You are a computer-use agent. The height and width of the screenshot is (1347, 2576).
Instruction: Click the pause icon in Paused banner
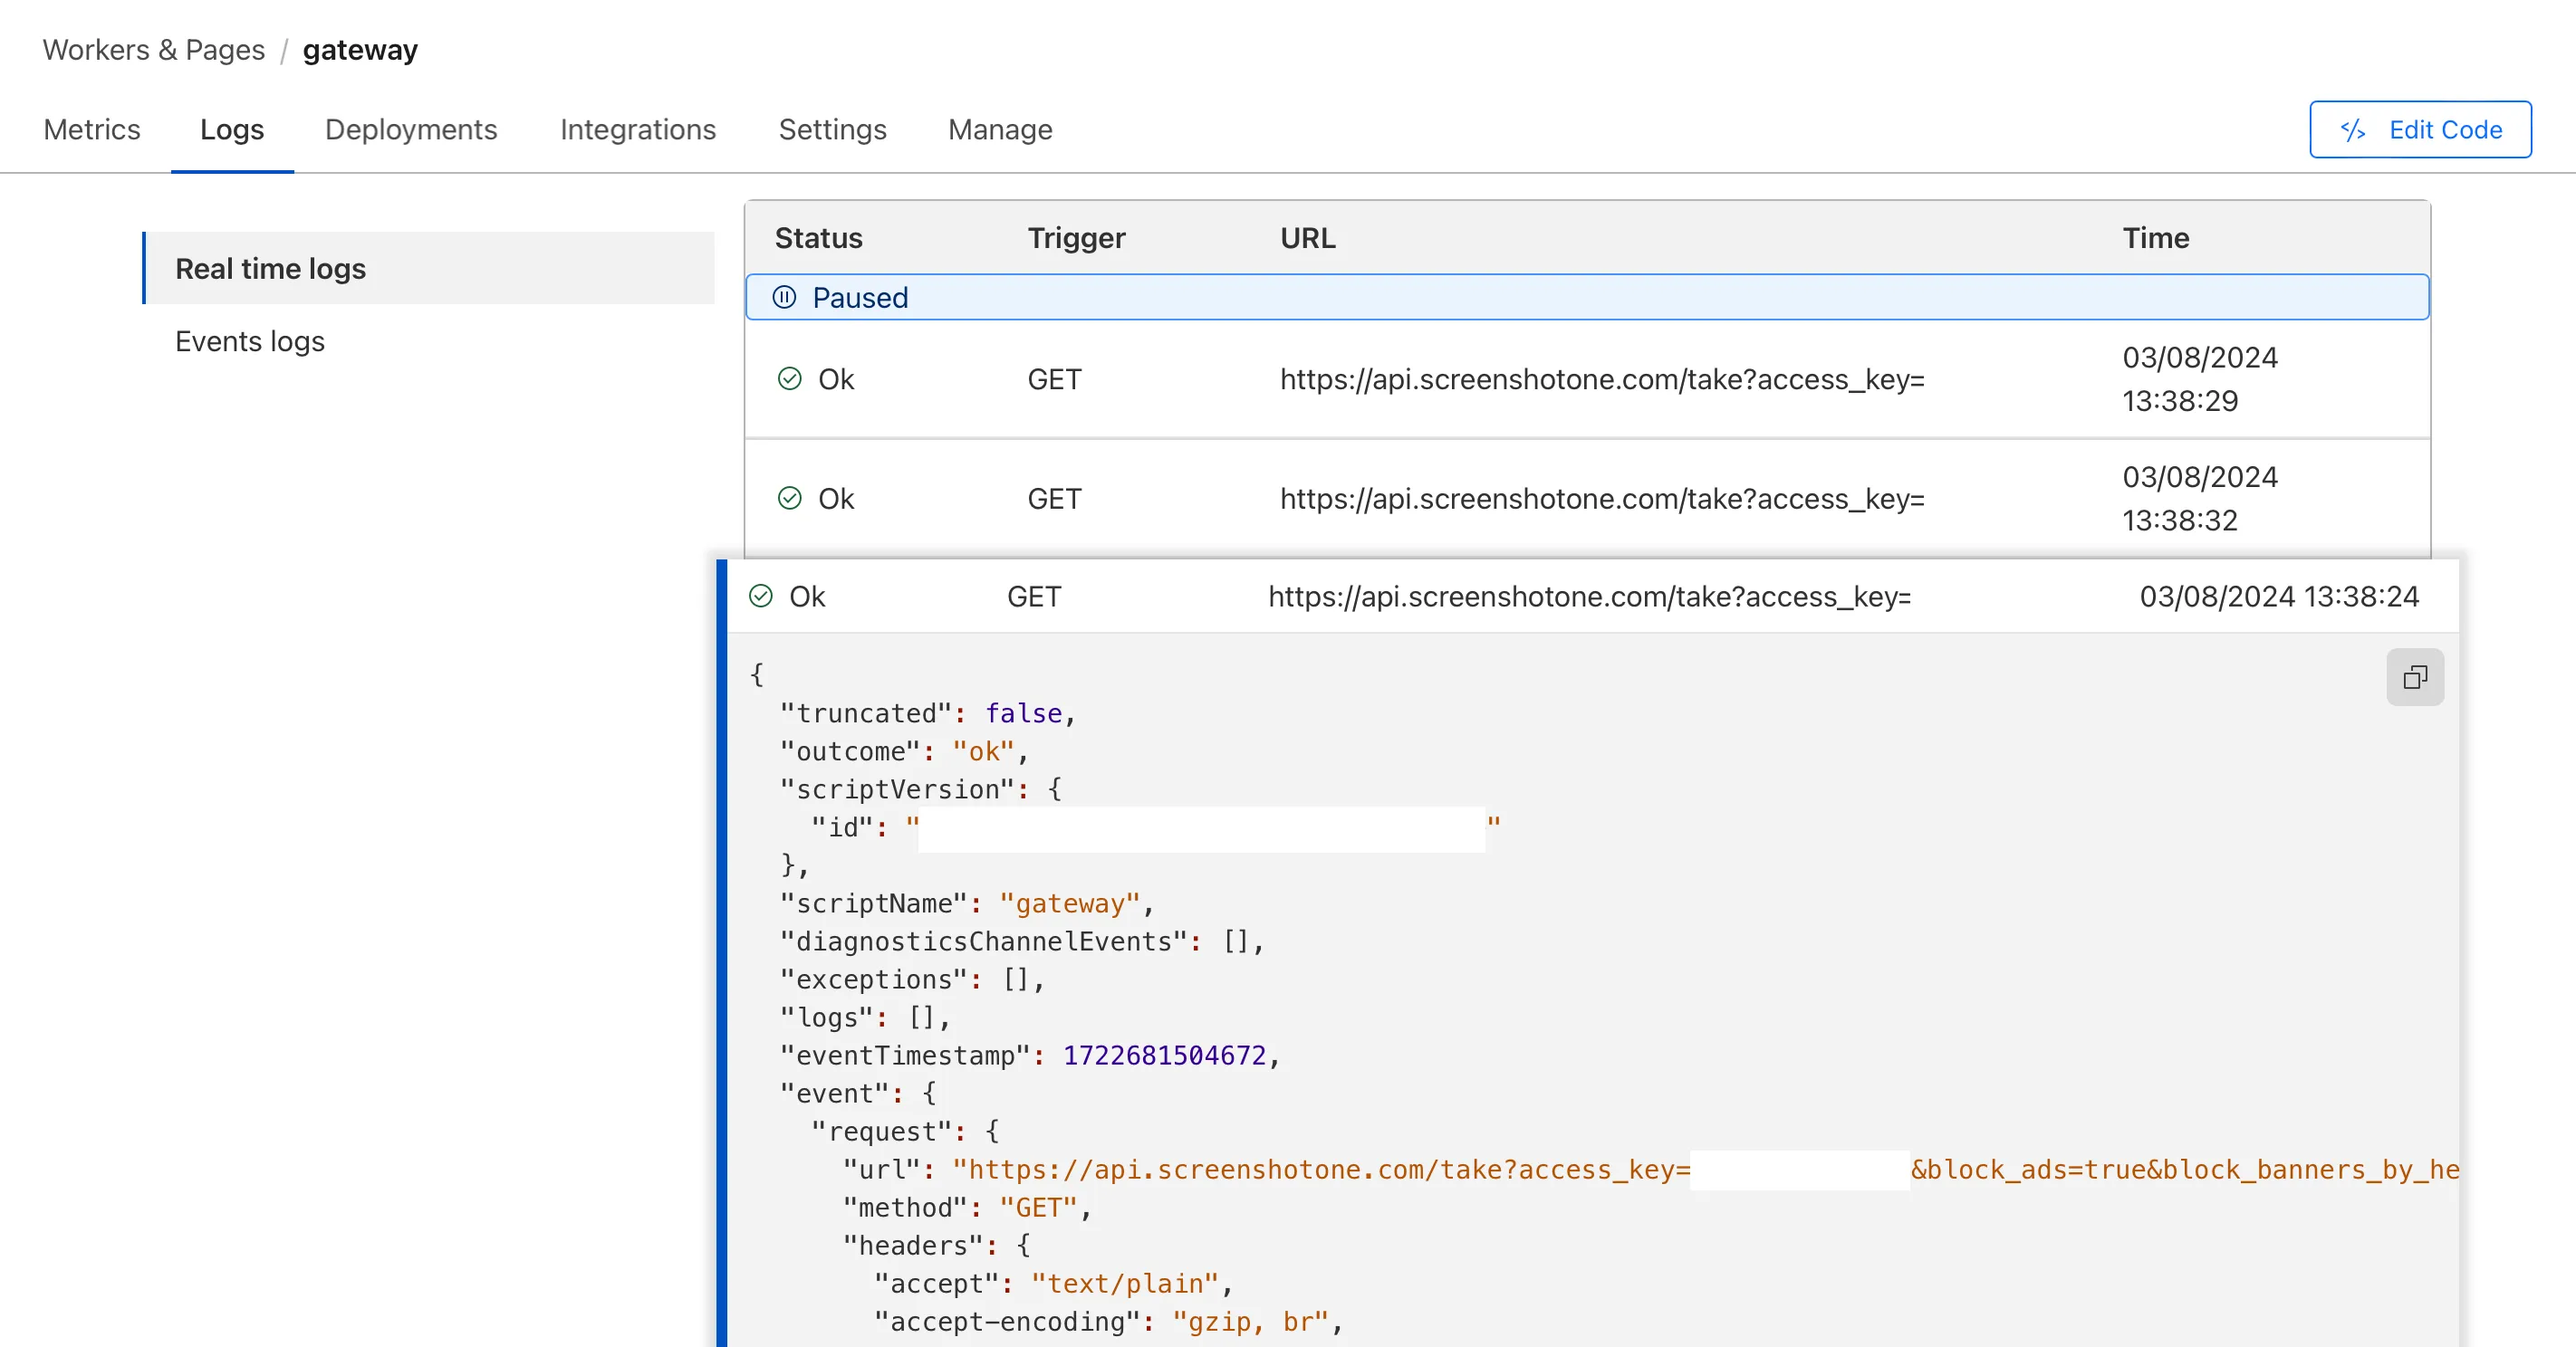(x=784, y=297)
